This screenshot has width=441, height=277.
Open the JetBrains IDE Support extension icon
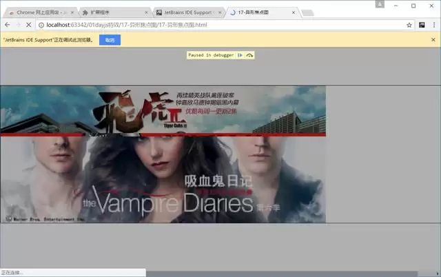pyautogui.click(x=422, y=25)
